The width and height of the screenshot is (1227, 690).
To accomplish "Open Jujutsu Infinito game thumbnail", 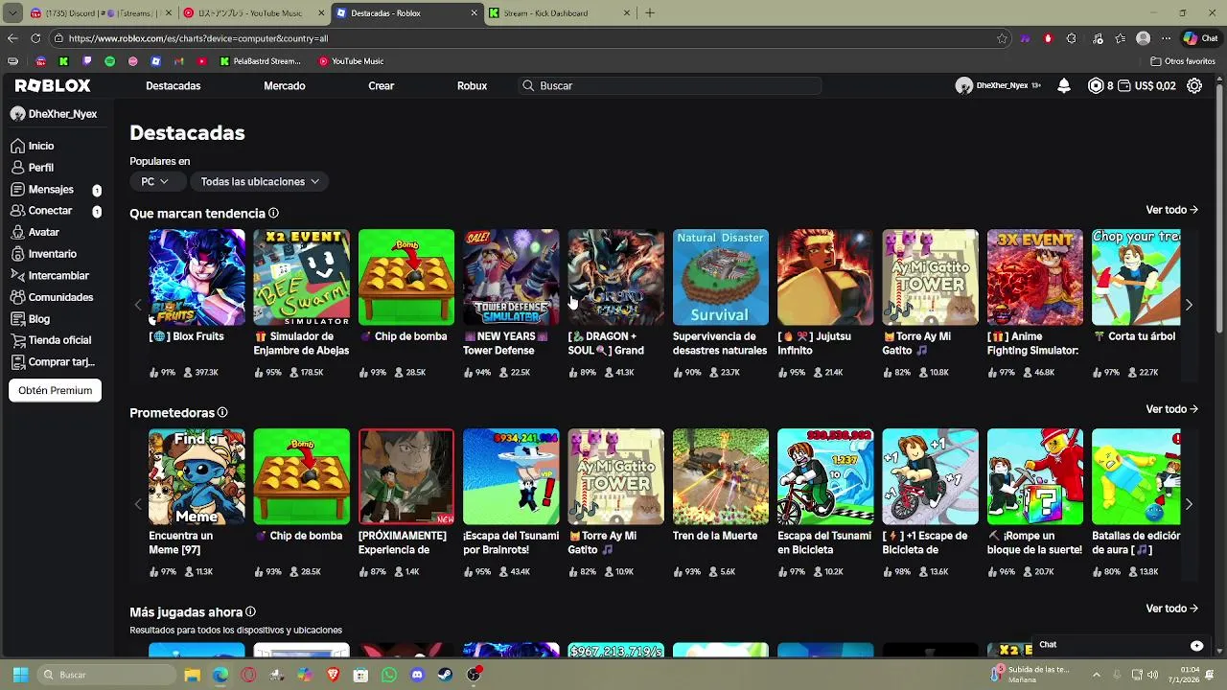I will tap(825, 277).
